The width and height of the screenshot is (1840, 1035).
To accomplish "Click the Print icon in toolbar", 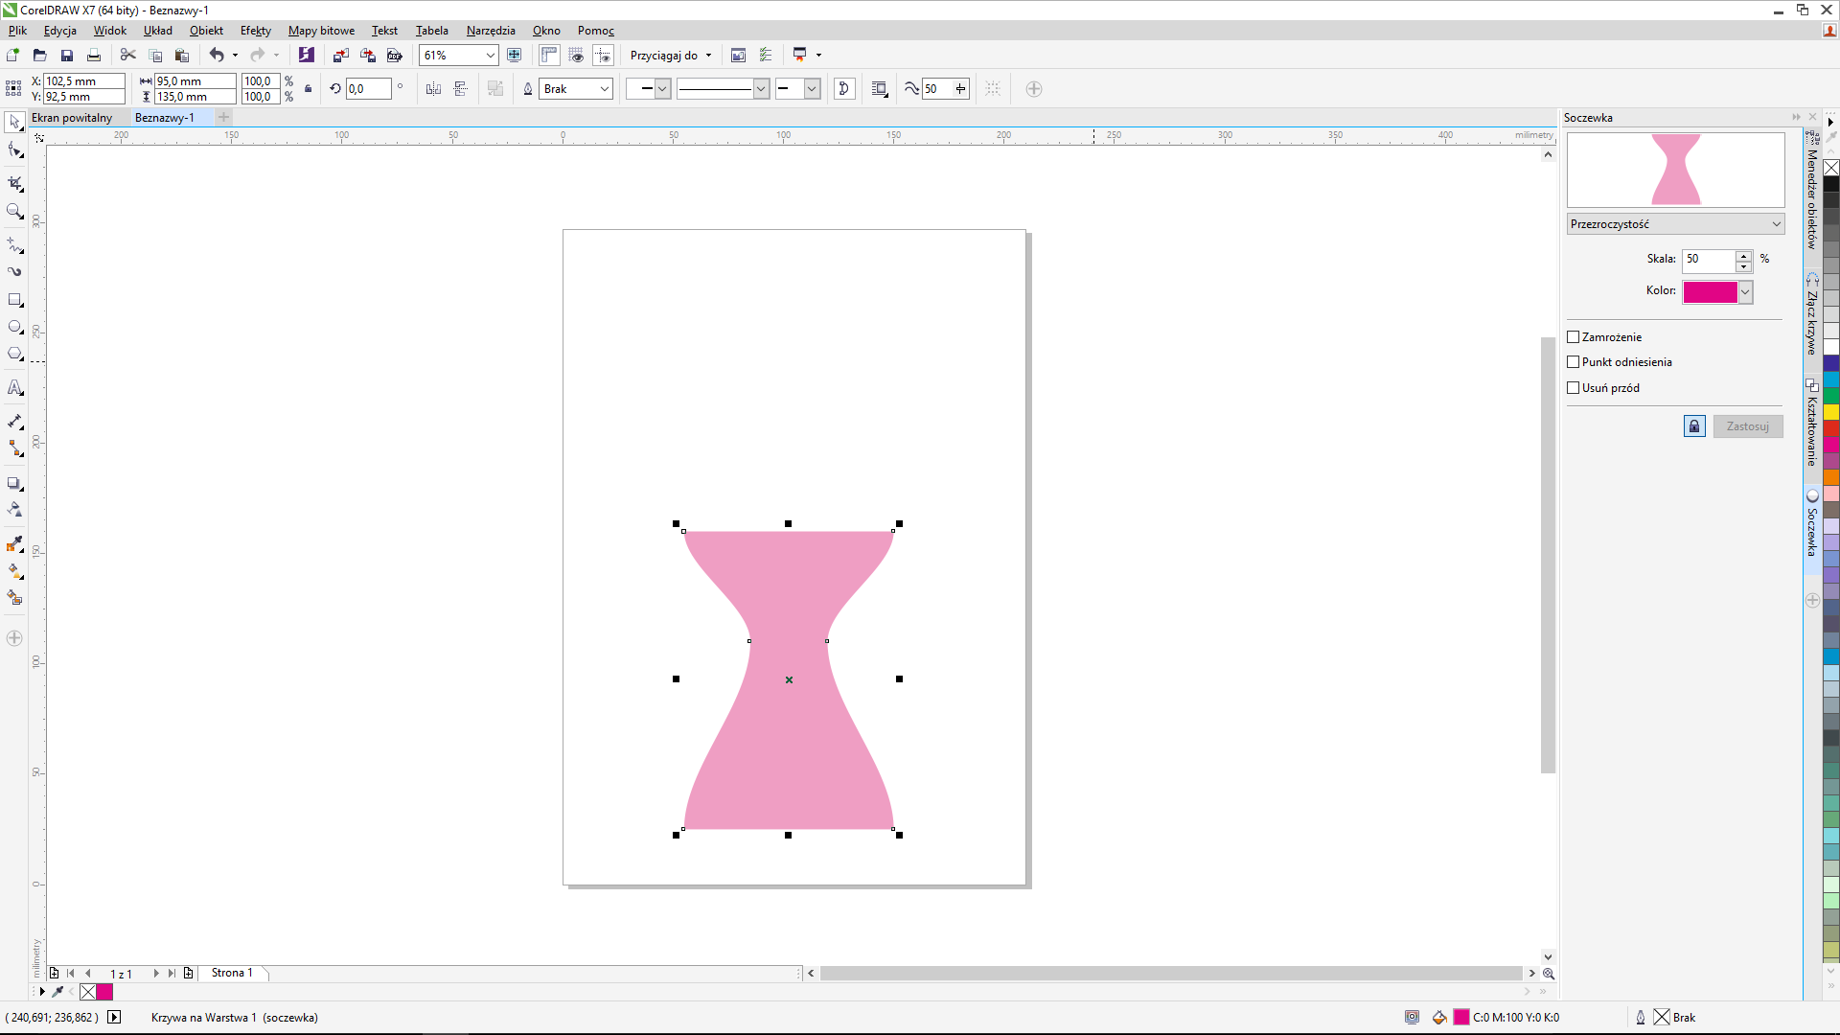I will tap(93, 56).
